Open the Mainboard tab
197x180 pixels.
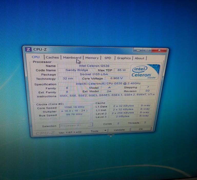tap(72, 58)
